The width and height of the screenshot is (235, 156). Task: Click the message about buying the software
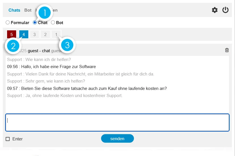[87, 88]
